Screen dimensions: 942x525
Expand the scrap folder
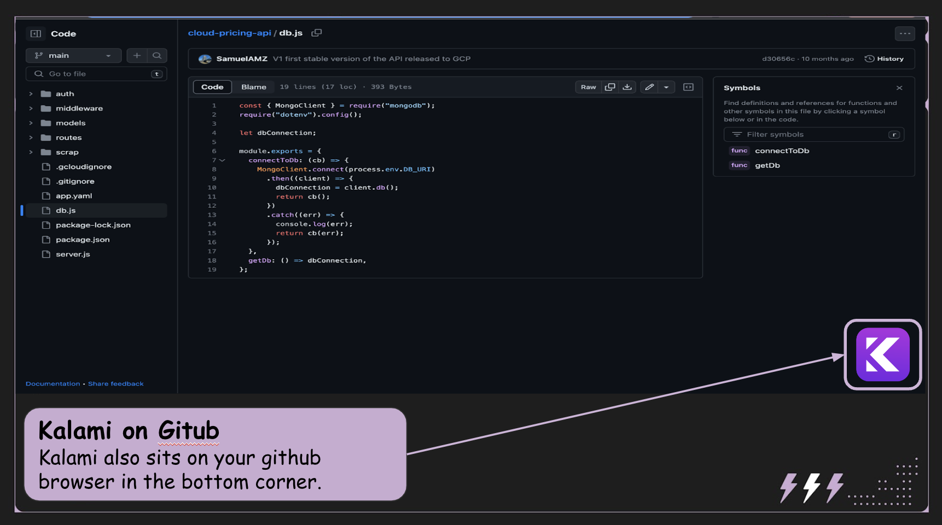(31, 152)
